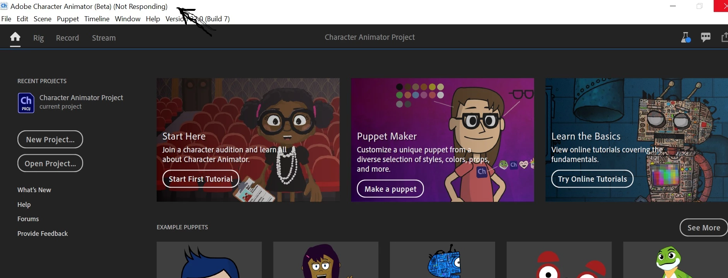728x278 pixels.
Task: Click Try Online Tutorials button
Action: click(592, 179)
